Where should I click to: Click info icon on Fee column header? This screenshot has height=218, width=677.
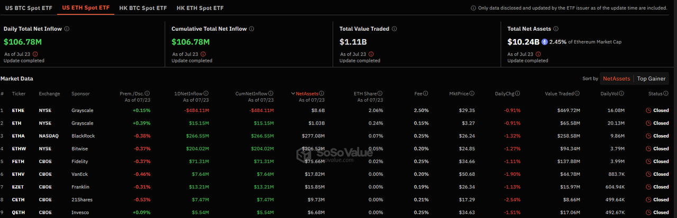[425, 93]
